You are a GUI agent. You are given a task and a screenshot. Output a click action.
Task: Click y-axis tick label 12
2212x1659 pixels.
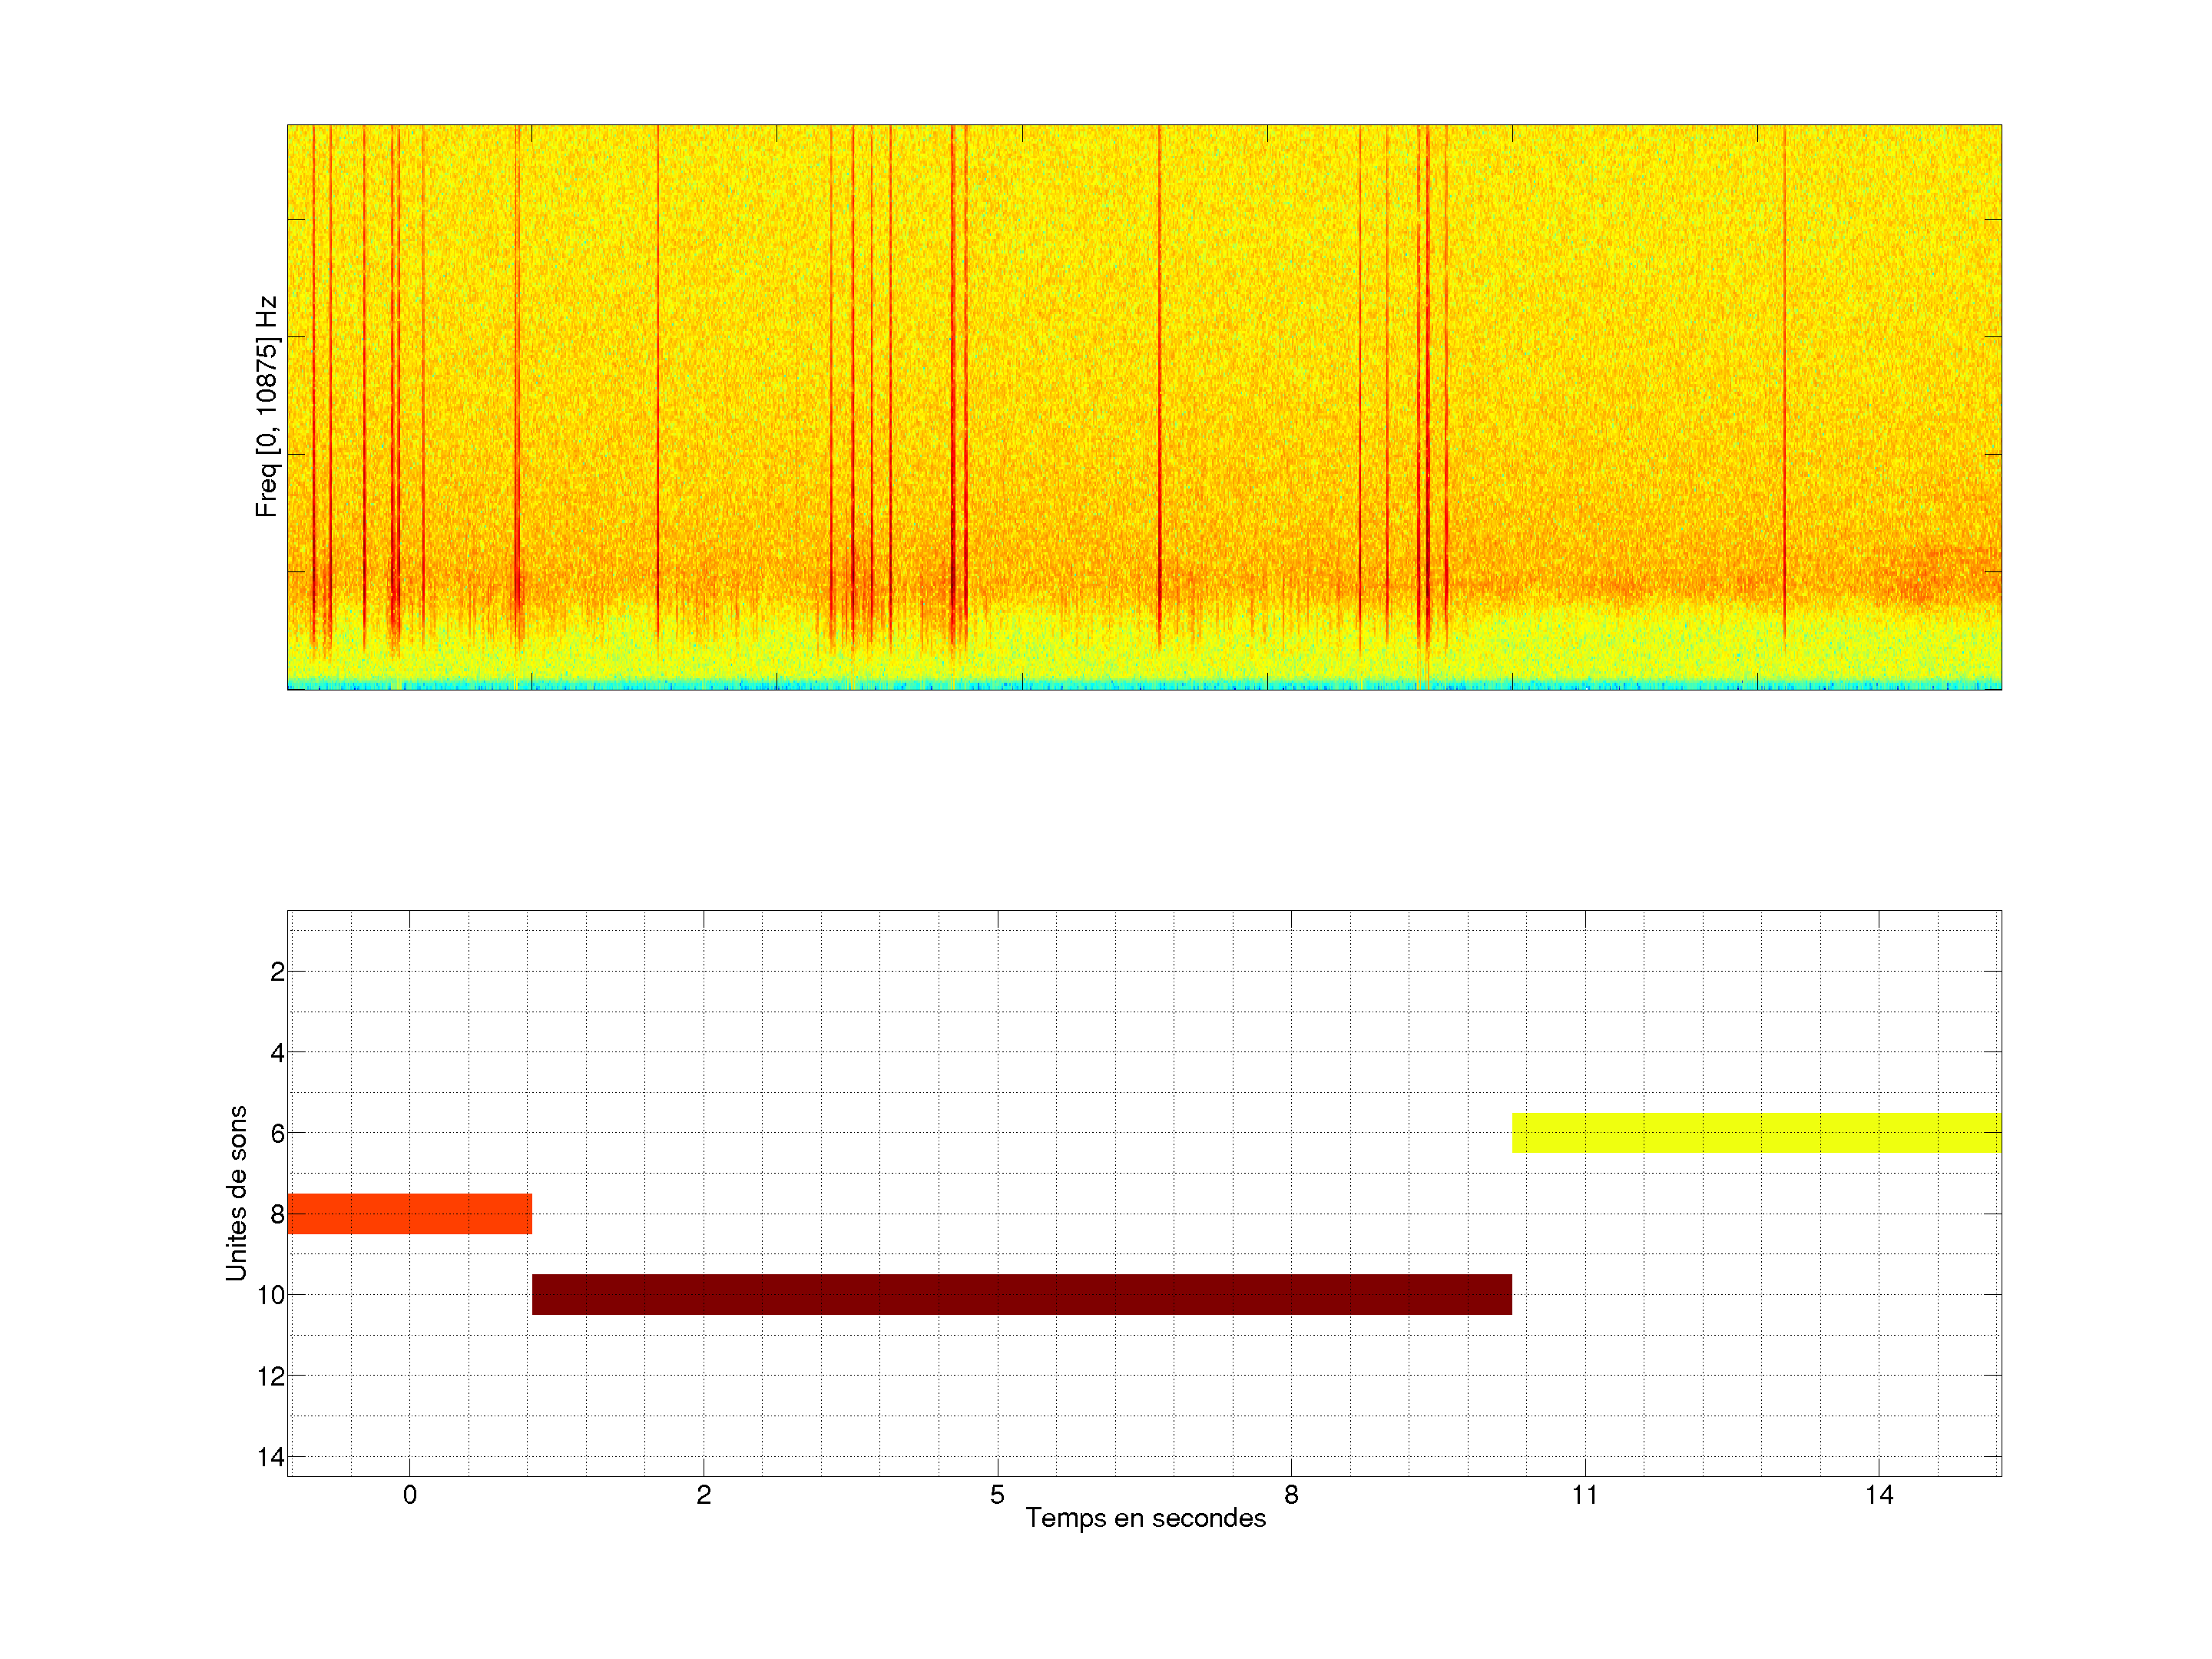(271, 1376)
